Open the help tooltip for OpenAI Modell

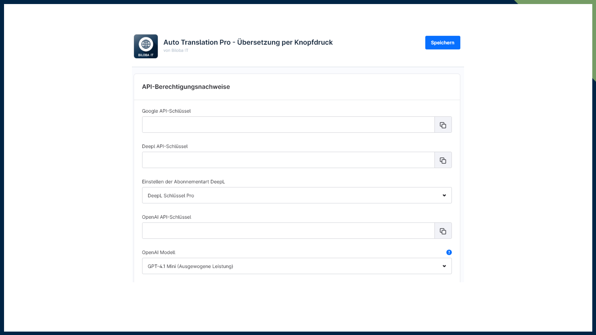click(x=449, y=252)
